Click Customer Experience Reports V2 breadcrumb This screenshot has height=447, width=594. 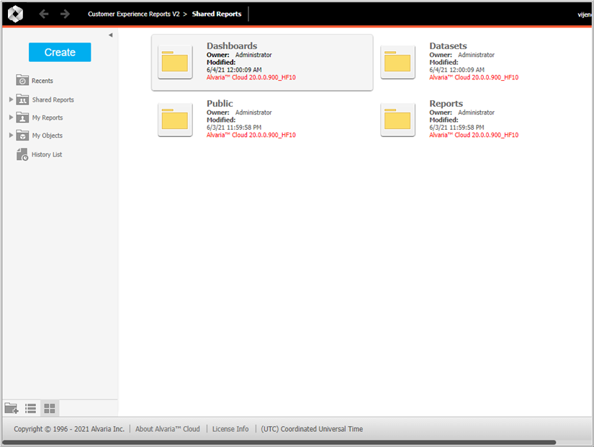point(133,14)
